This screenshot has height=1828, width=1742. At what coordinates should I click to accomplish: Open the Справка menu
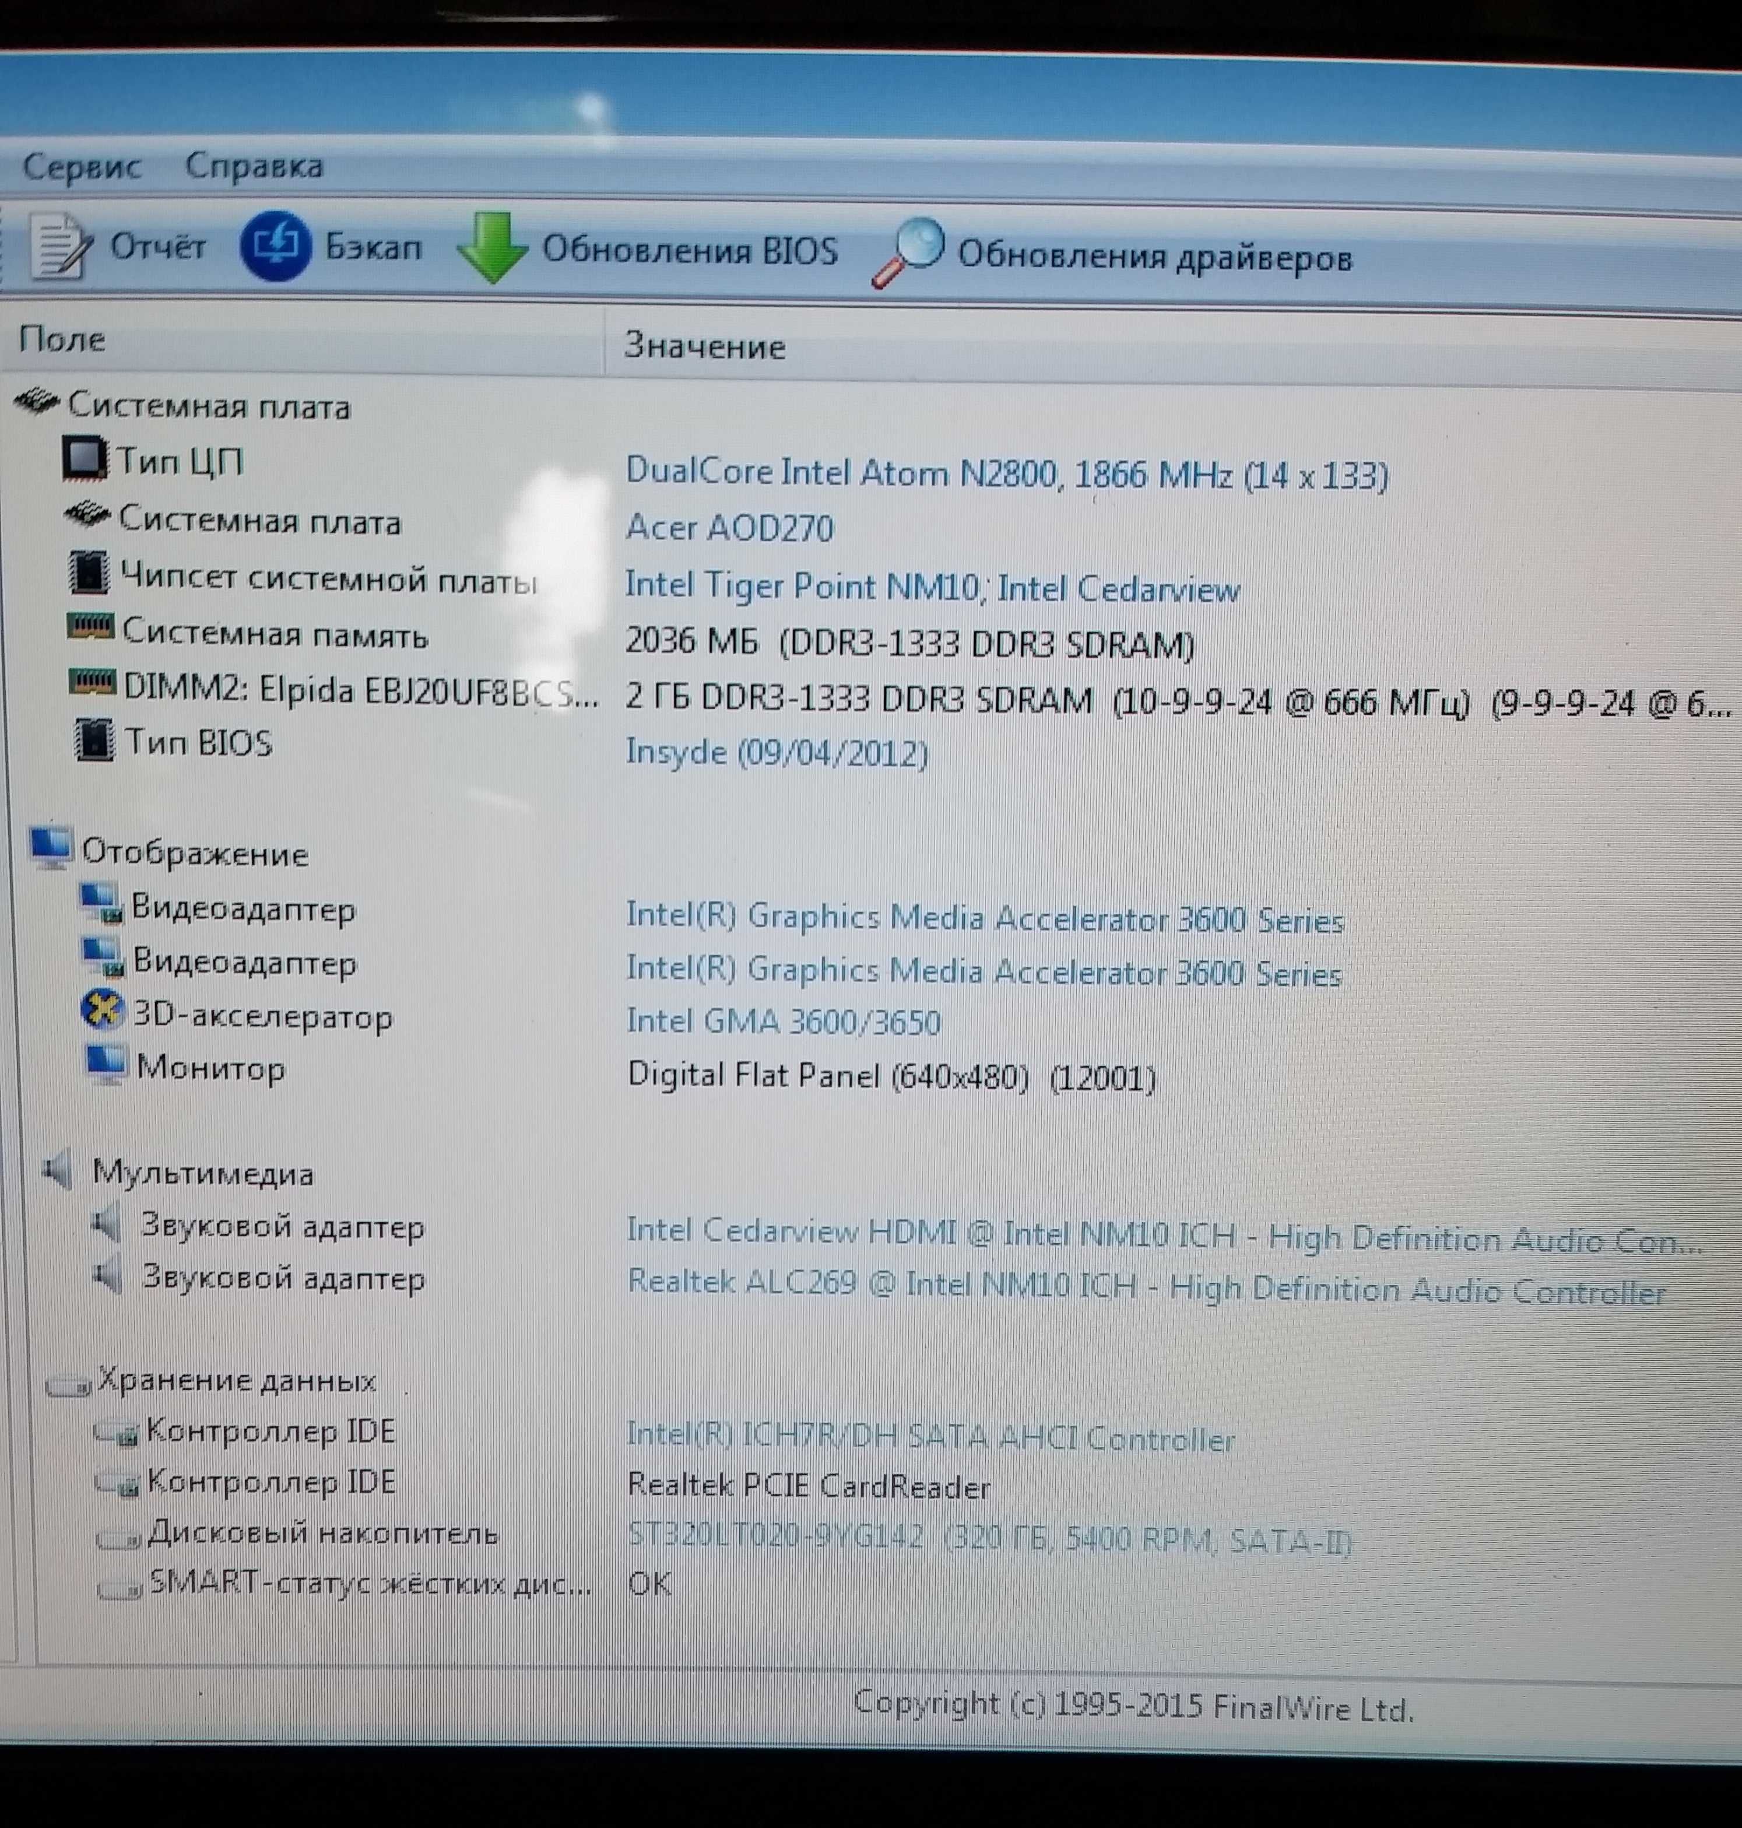254,166
